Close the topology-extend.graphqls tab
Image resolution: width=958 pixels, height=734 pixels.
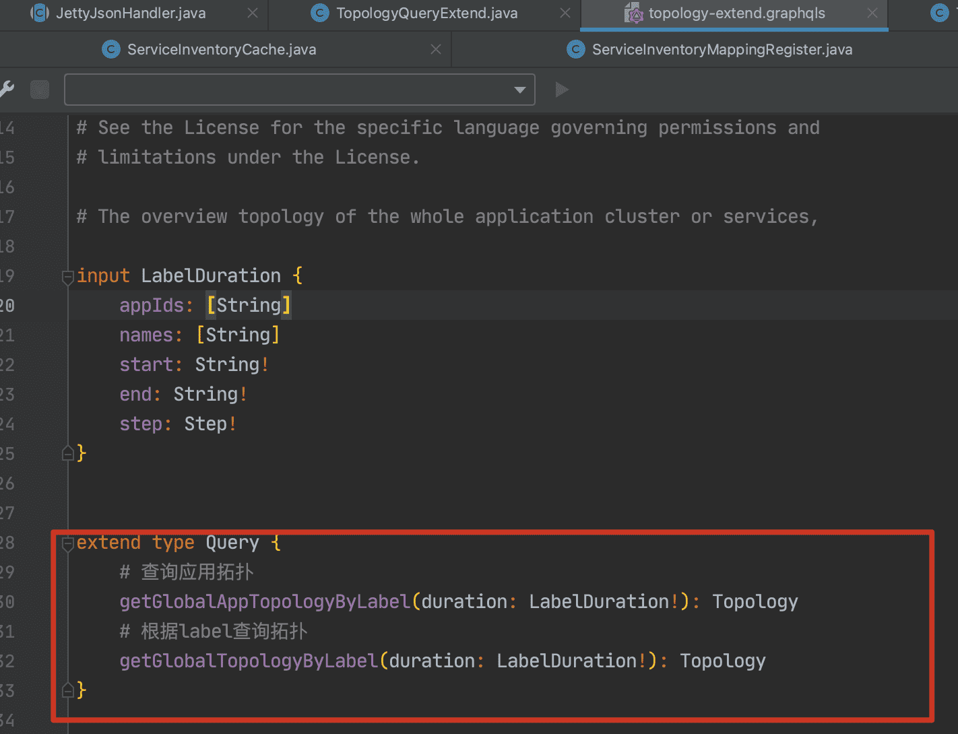pos(872,13)
